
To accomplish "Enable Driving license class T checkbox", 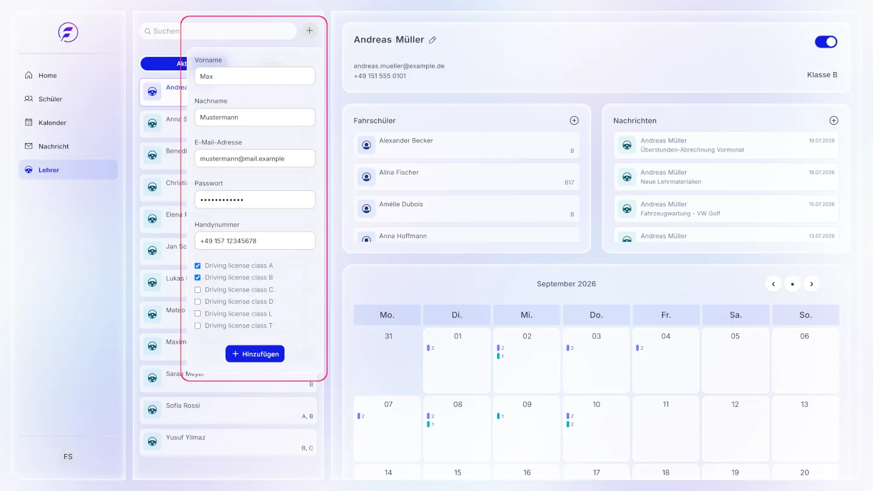I will coord(198,326).
